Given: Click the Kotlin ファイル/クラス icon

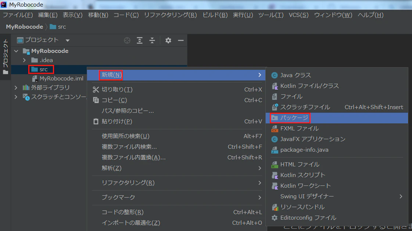Looking at the screenshot, I should click(275, 86).
